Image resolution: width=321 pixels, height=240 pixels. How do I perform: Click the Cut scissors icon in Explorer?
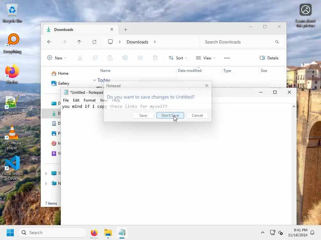80,58
